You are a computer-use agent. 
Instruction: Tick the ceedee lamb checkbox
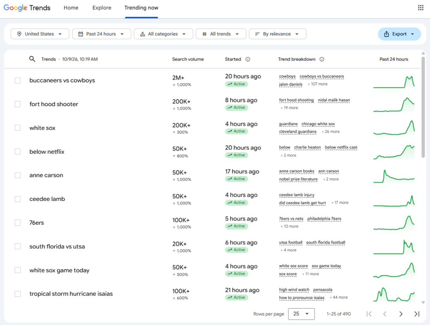coord(18,199)
